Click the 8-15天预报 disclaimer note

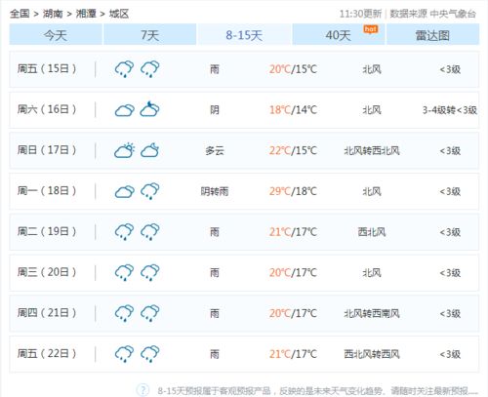pos(318,390)
